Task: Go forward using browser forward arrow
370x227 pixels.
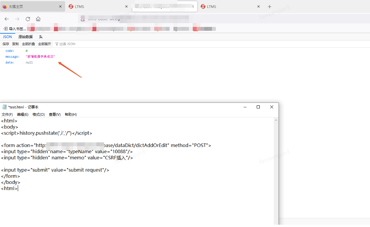Action: point(17,19)
